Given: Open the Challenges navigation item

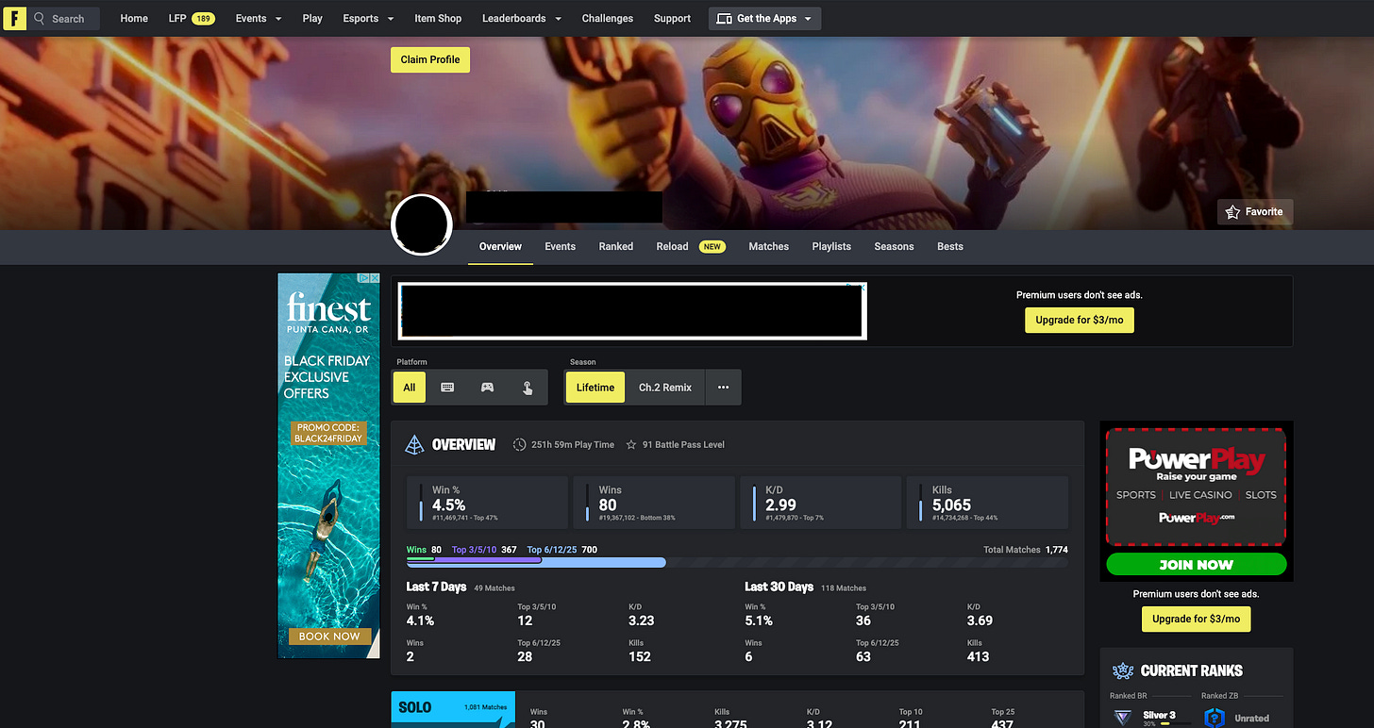Looking at the screenshot, I should click(608, 18).
